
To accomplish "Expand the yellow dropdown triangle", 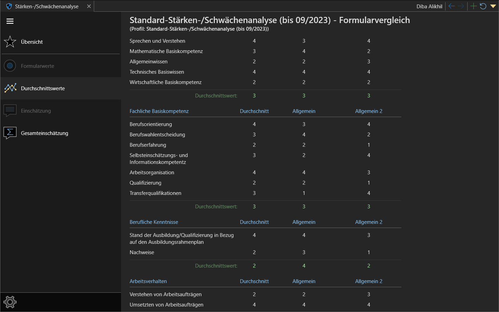I will (493, 6).
